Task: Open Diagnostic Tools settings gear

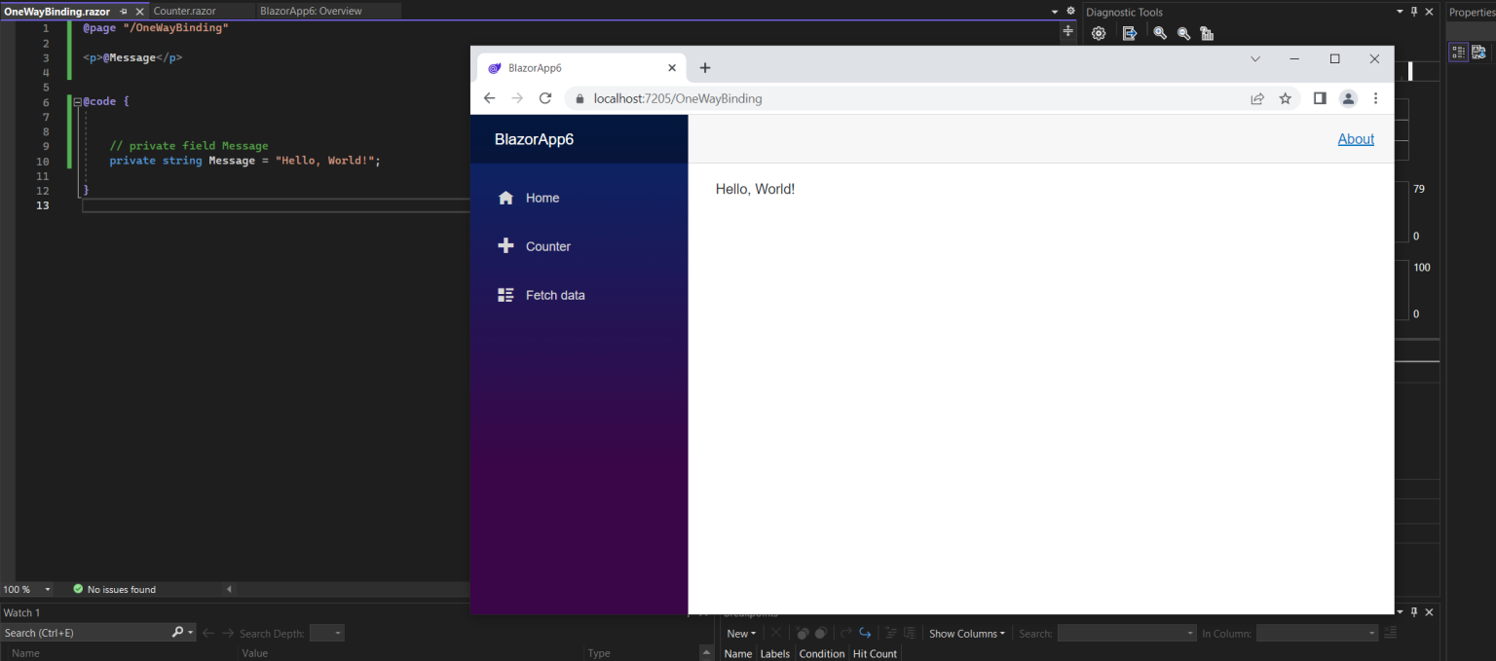Action: coord(1099,32)
